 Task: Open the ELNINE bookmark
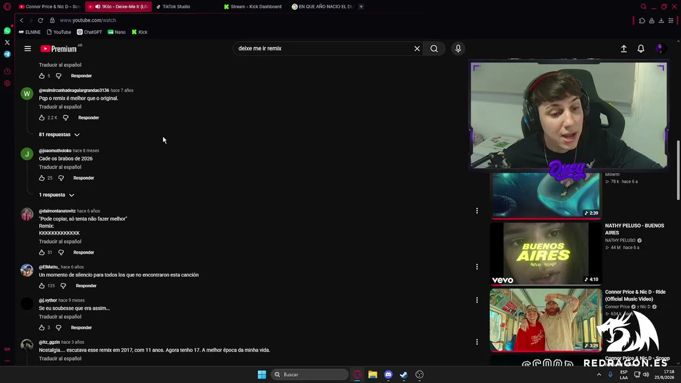(30, 32)
